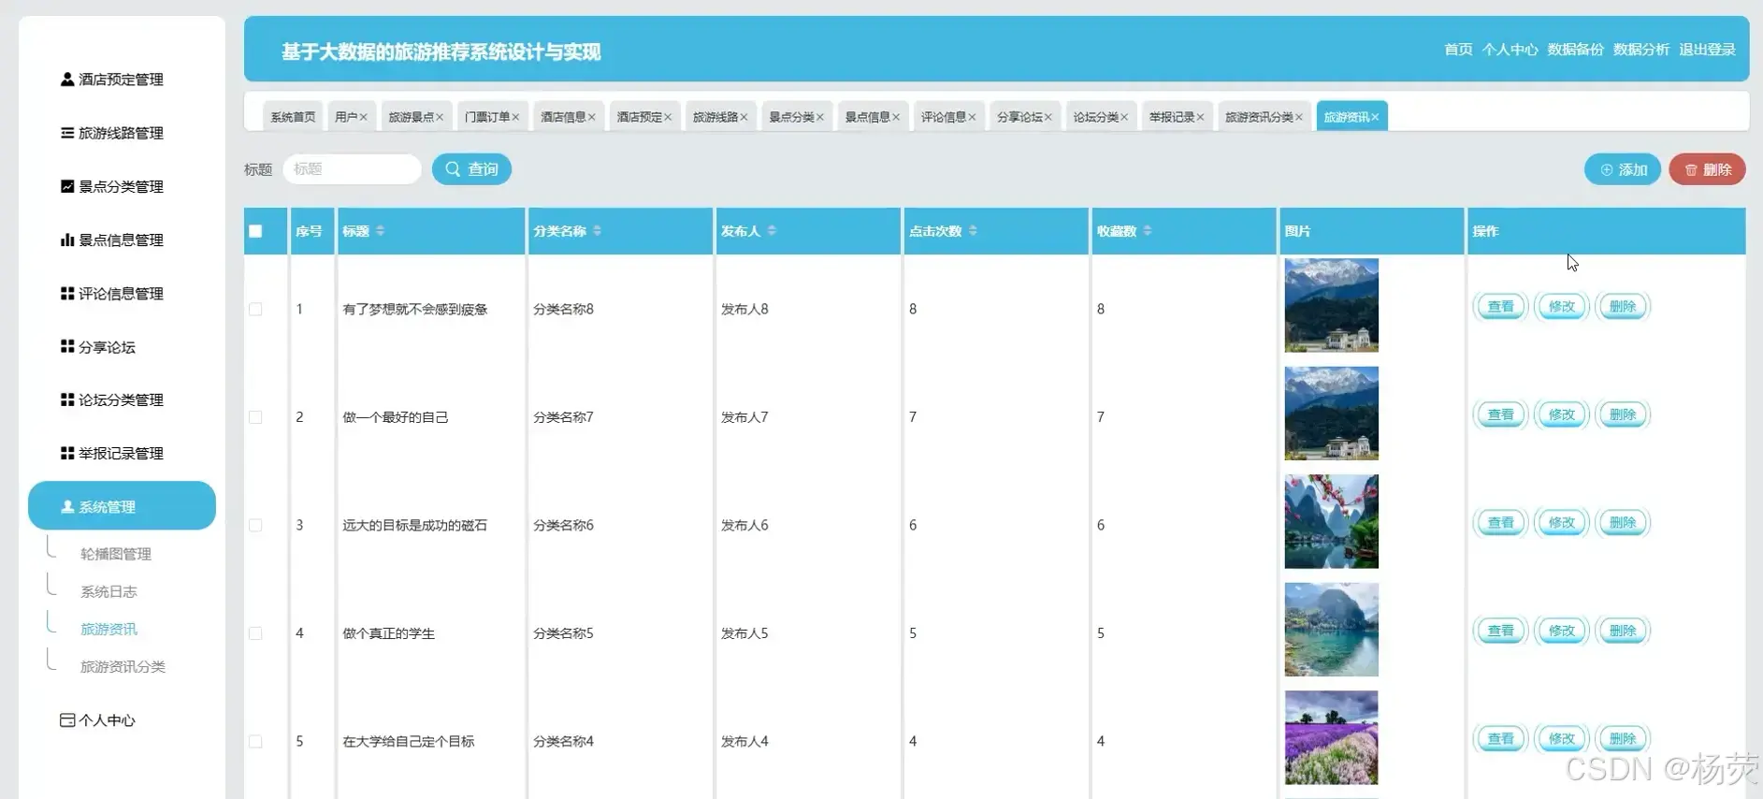Check the row for 有了梦想就不会感到疲惫

point(255,309)
